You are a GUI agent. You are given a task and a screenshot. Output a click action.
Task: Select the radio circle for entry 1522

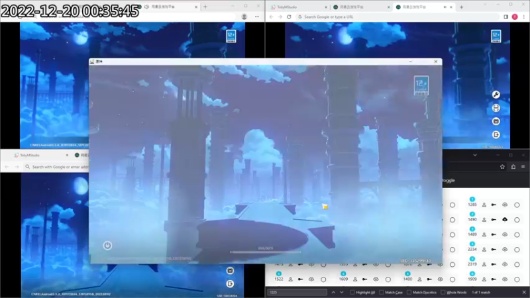point(323,279)
